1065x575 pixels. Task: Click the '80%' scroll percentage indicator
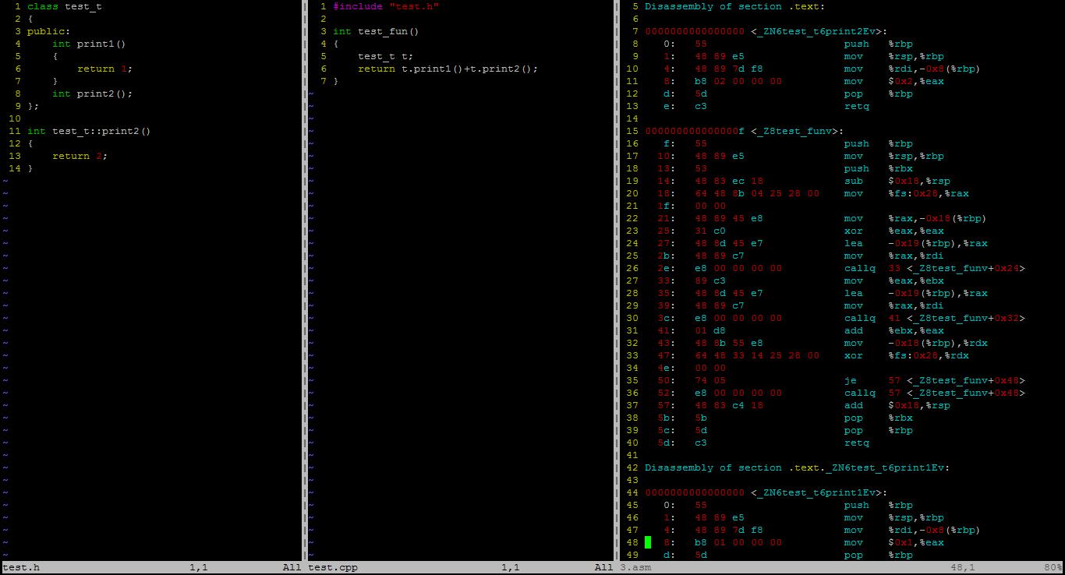1053,567
